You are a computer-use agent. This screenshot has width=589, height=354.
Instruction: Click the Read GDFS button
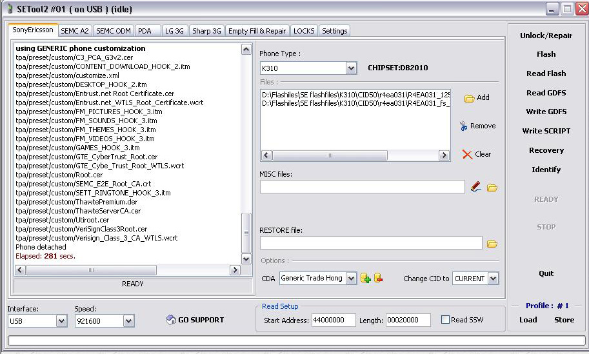[x=546, y=93]
